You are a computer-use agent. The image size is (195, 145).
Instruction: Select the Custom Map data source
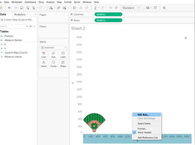(18, 20)
